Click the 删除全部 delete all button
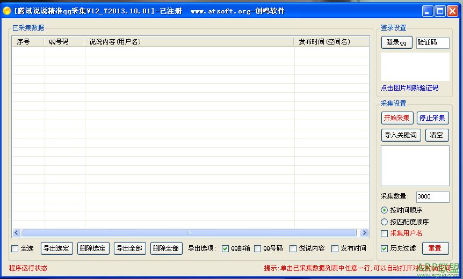 [167, 248]
